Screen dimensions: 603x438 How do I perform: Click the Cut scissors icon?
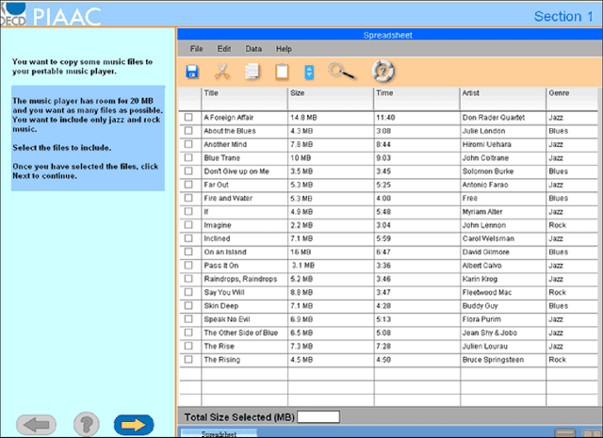pos(222,71)
